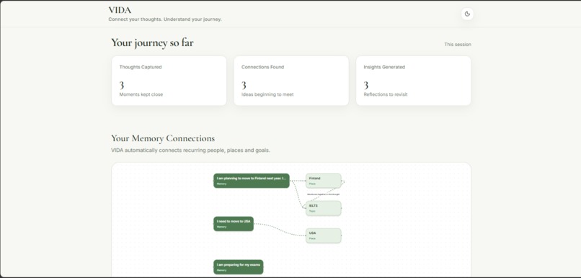Click the VIDA logo title
This screenshot has width=581, height=278.
pos(120,10)
